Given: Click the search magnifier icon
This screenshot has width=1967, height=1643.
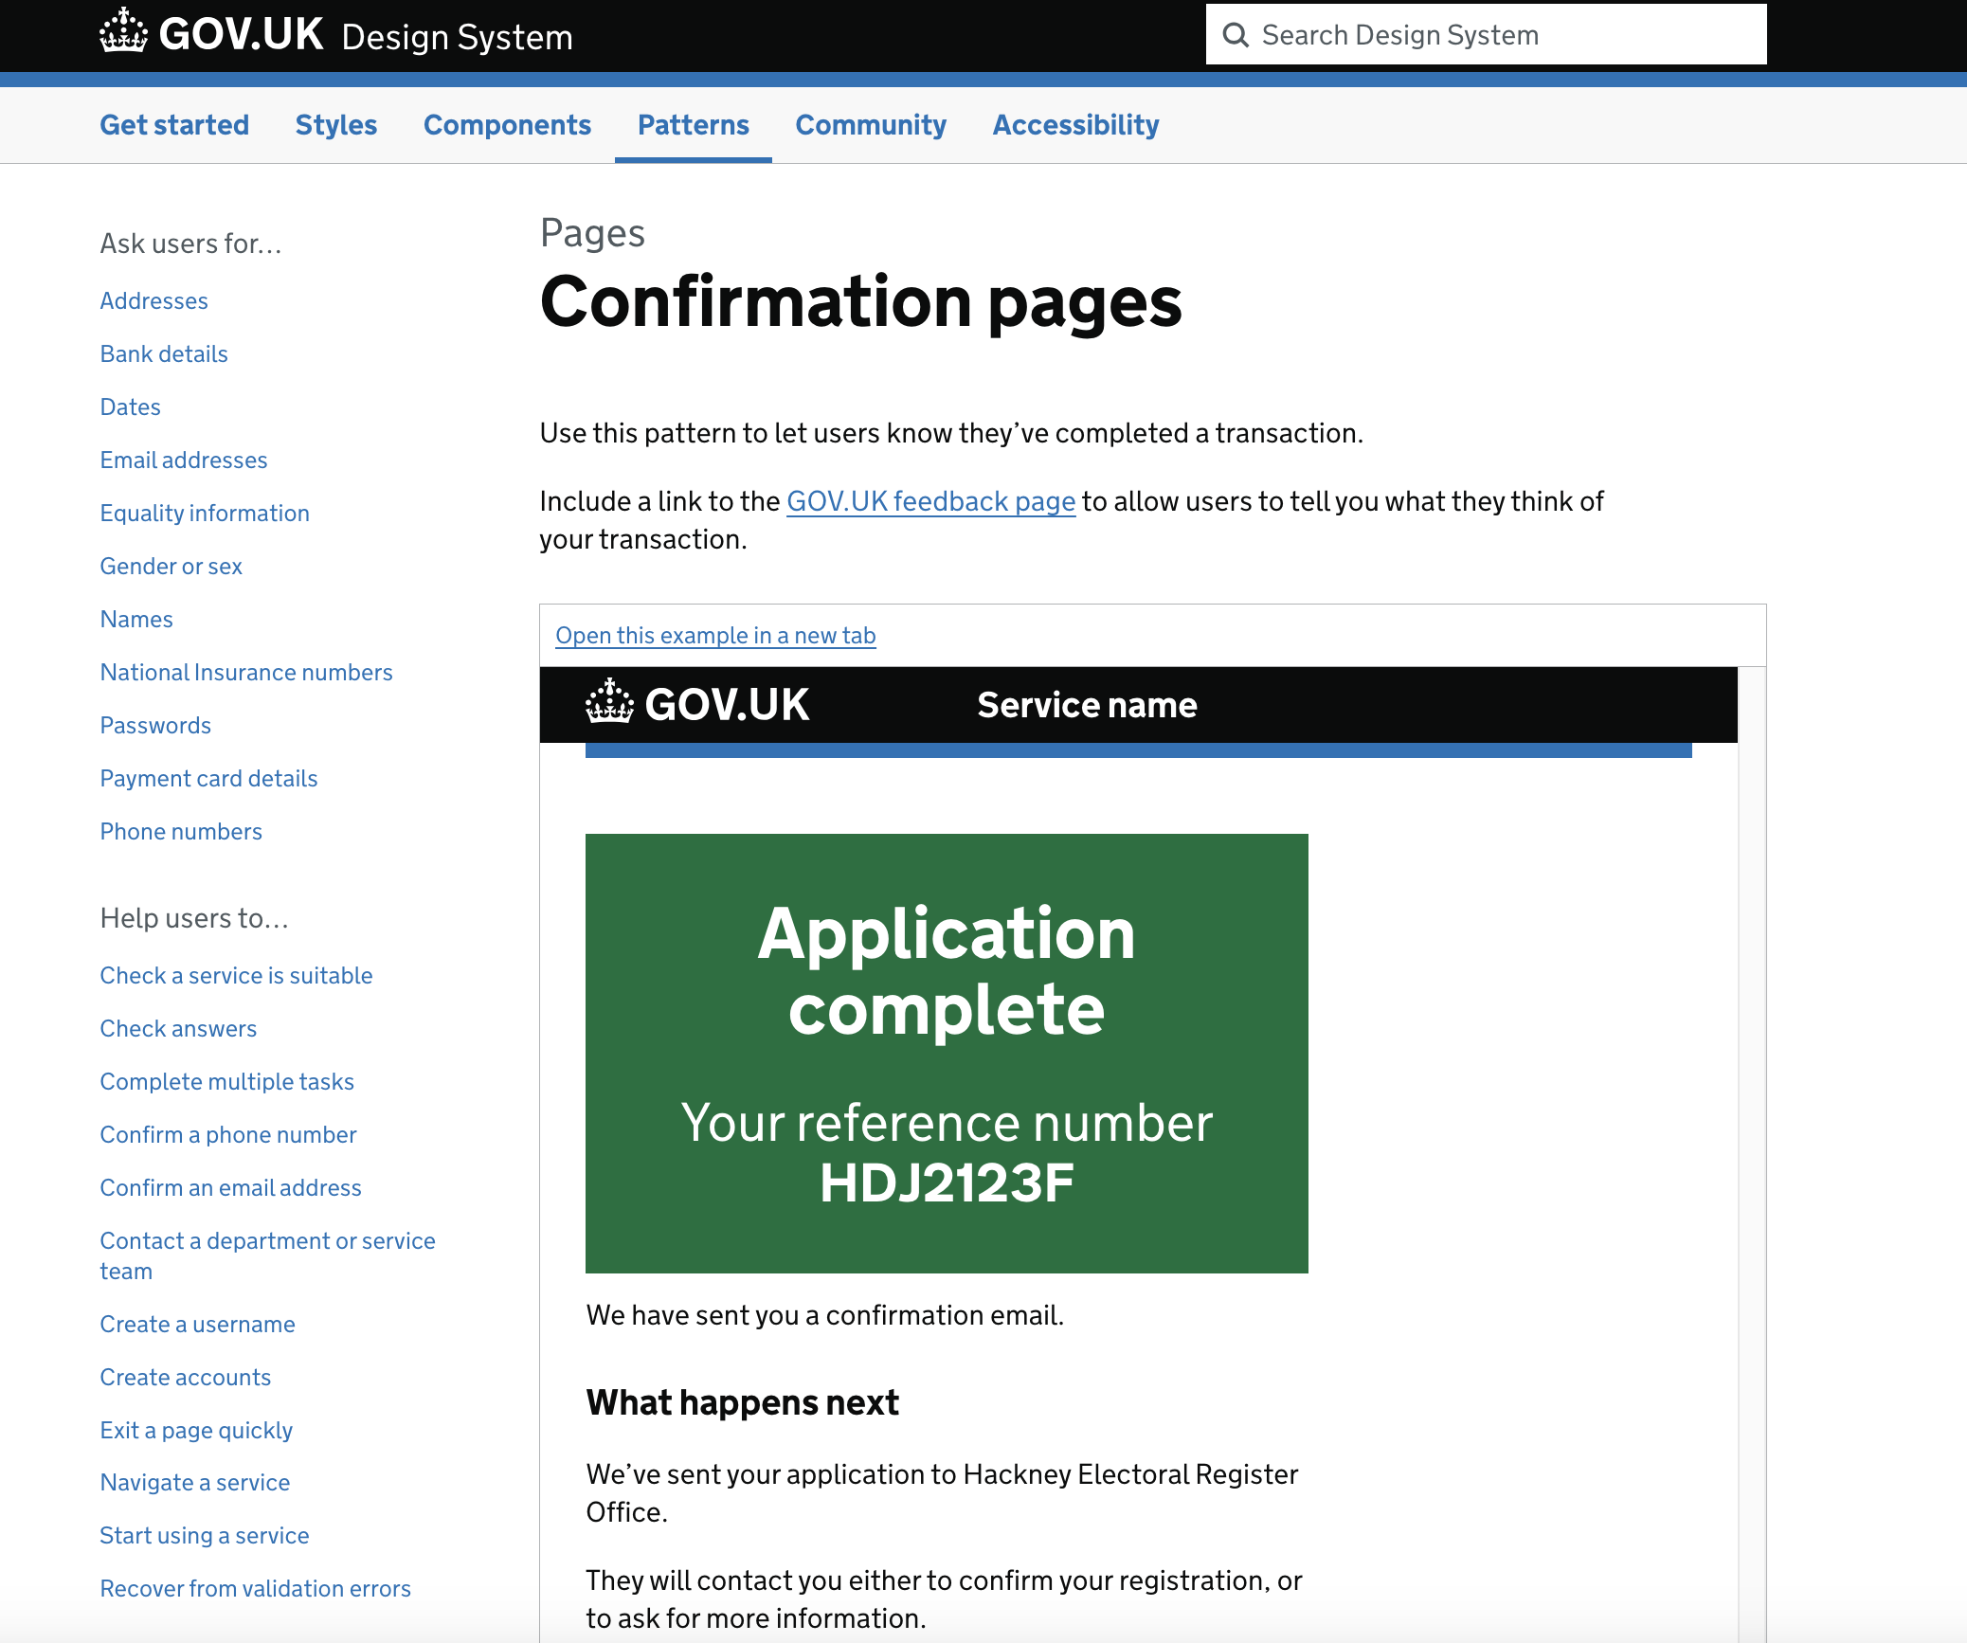Looking at the screenshot, I should 1235,35.
